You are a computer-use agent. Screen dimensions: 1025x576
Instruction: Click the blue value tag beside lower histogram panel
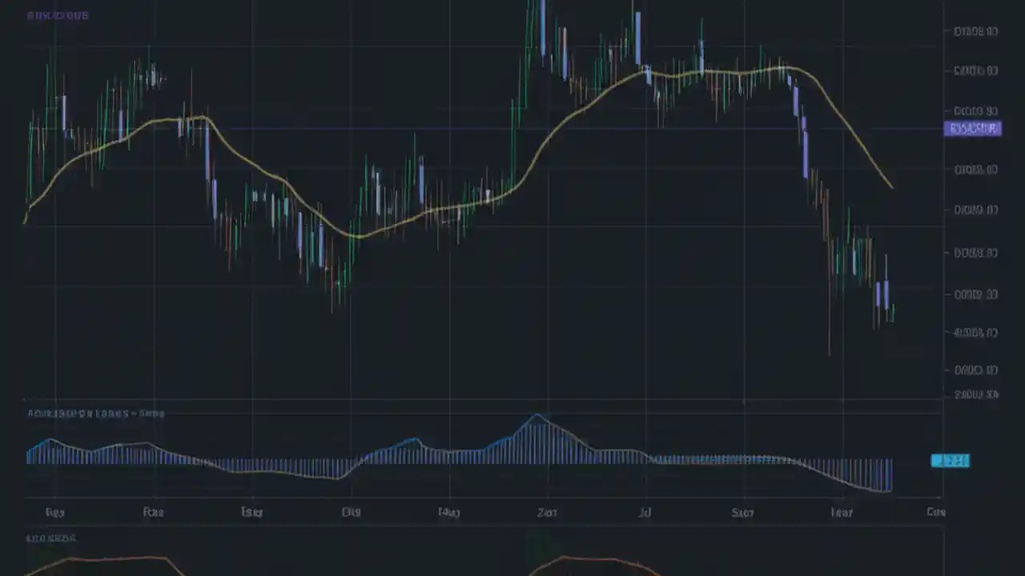[950, 460]
